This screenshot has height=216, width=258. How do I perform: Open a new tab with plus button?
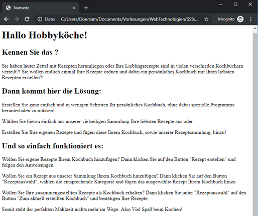coord(86,8)
